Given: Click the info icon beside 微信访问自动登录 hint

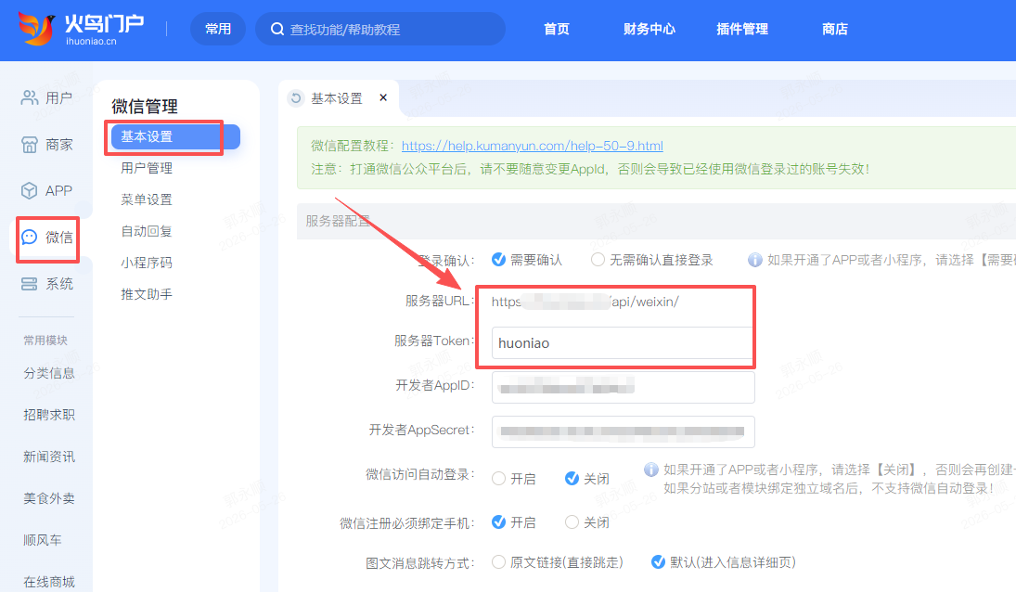Looking at the screenshot, I should point(651,470).
